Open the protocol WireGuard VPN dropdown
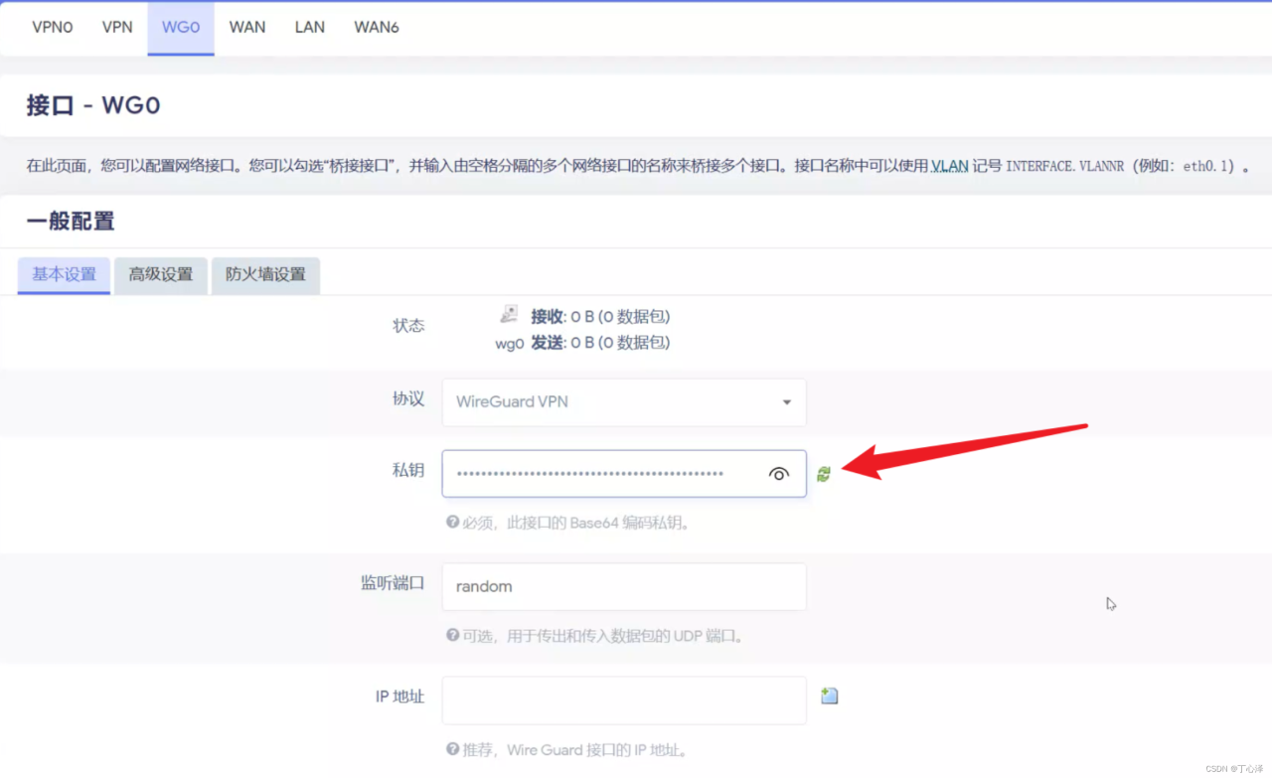Screen dimensions: 1272x778 pos(624,402)
